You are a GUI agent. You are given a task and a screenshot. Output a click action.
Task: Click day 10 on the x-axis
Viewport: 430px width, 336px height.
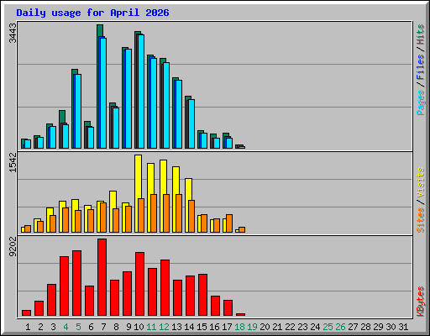pos(139,327)
